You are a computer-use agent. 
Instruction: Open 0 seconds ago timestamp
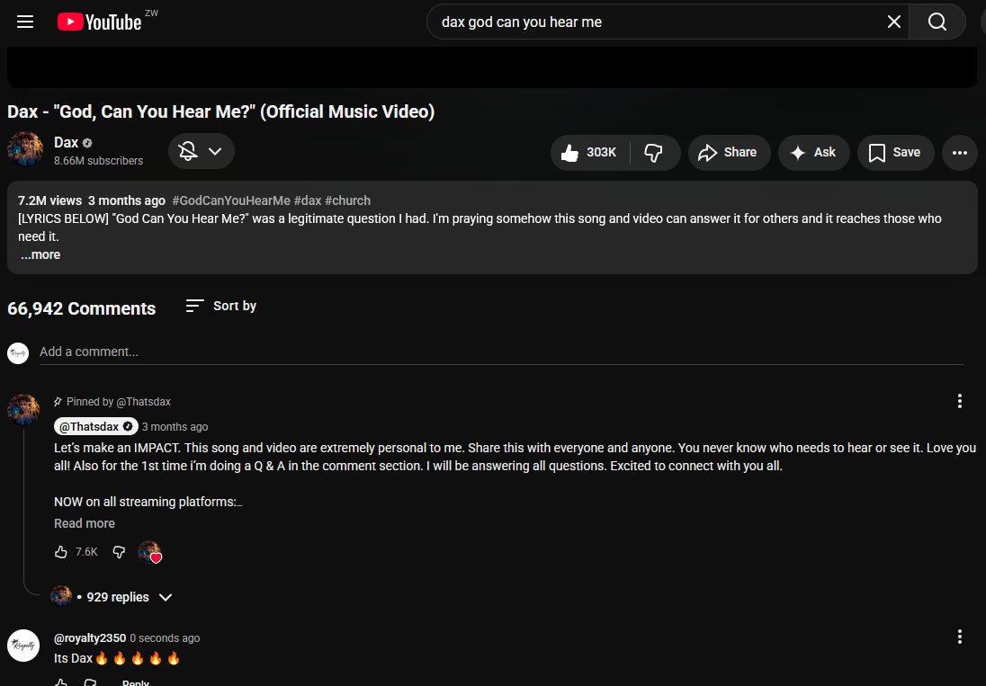(165, 638)
